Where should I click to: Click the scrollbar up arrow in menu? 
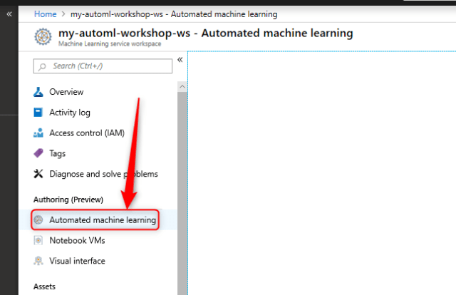[x=182, y=87]
